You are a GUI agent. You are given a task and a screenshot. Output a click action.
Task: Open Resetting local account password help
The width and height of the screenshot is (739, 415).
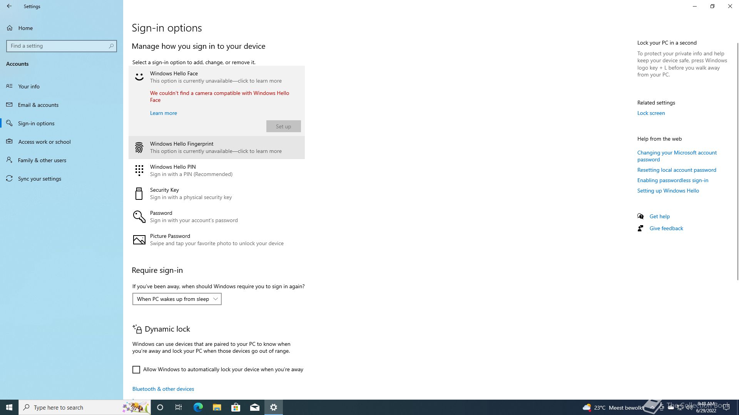pyautogui.click(x=677, y=170)
